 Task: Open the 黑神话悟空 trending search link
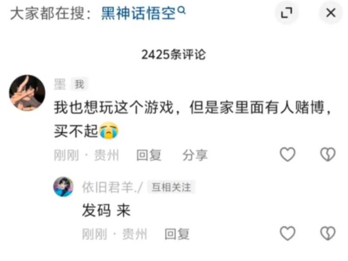click(x=138, y=13)
